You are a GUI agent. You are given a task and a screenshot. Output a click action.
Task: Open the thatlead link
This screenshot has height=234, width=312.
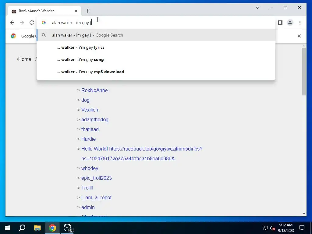pyautogui.click(x=90, y=129)
